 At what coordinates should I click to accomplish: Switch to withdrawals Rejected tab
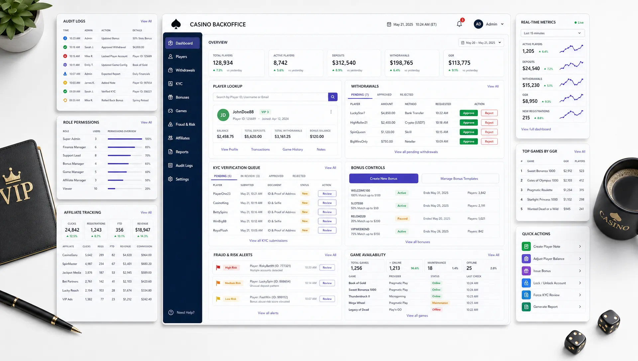406,95
